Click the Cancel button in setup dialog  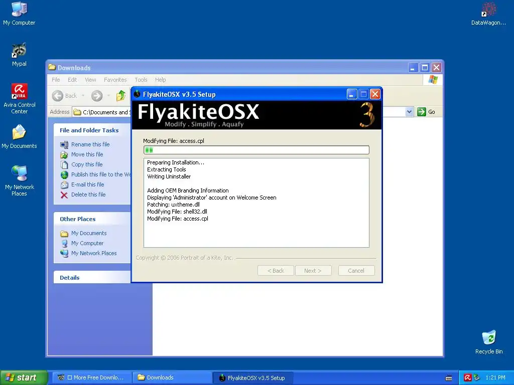(356, 271)
